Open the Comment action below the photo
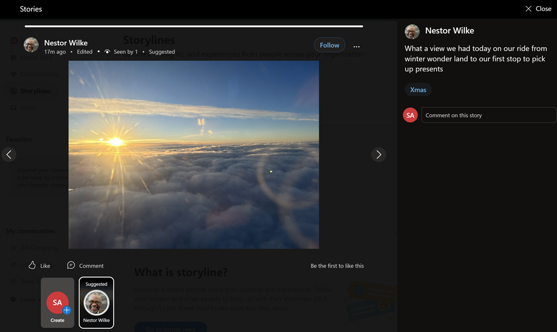 [85, 266]
